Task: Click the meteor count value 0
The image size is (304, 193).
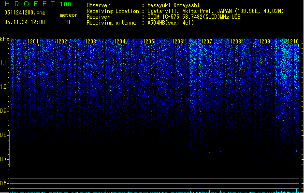Action: pyautogui.click(x=69, y=22)
